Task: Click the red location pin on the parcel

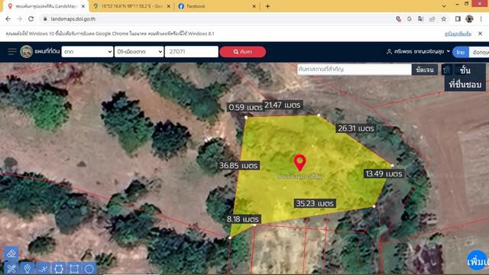Action: pyautogui.click(x=300, y=162)
